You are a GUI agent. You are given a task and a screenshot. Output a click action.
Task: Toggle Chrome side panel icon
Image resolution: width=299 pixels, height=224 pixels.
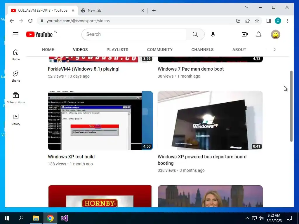pos(269,21)
